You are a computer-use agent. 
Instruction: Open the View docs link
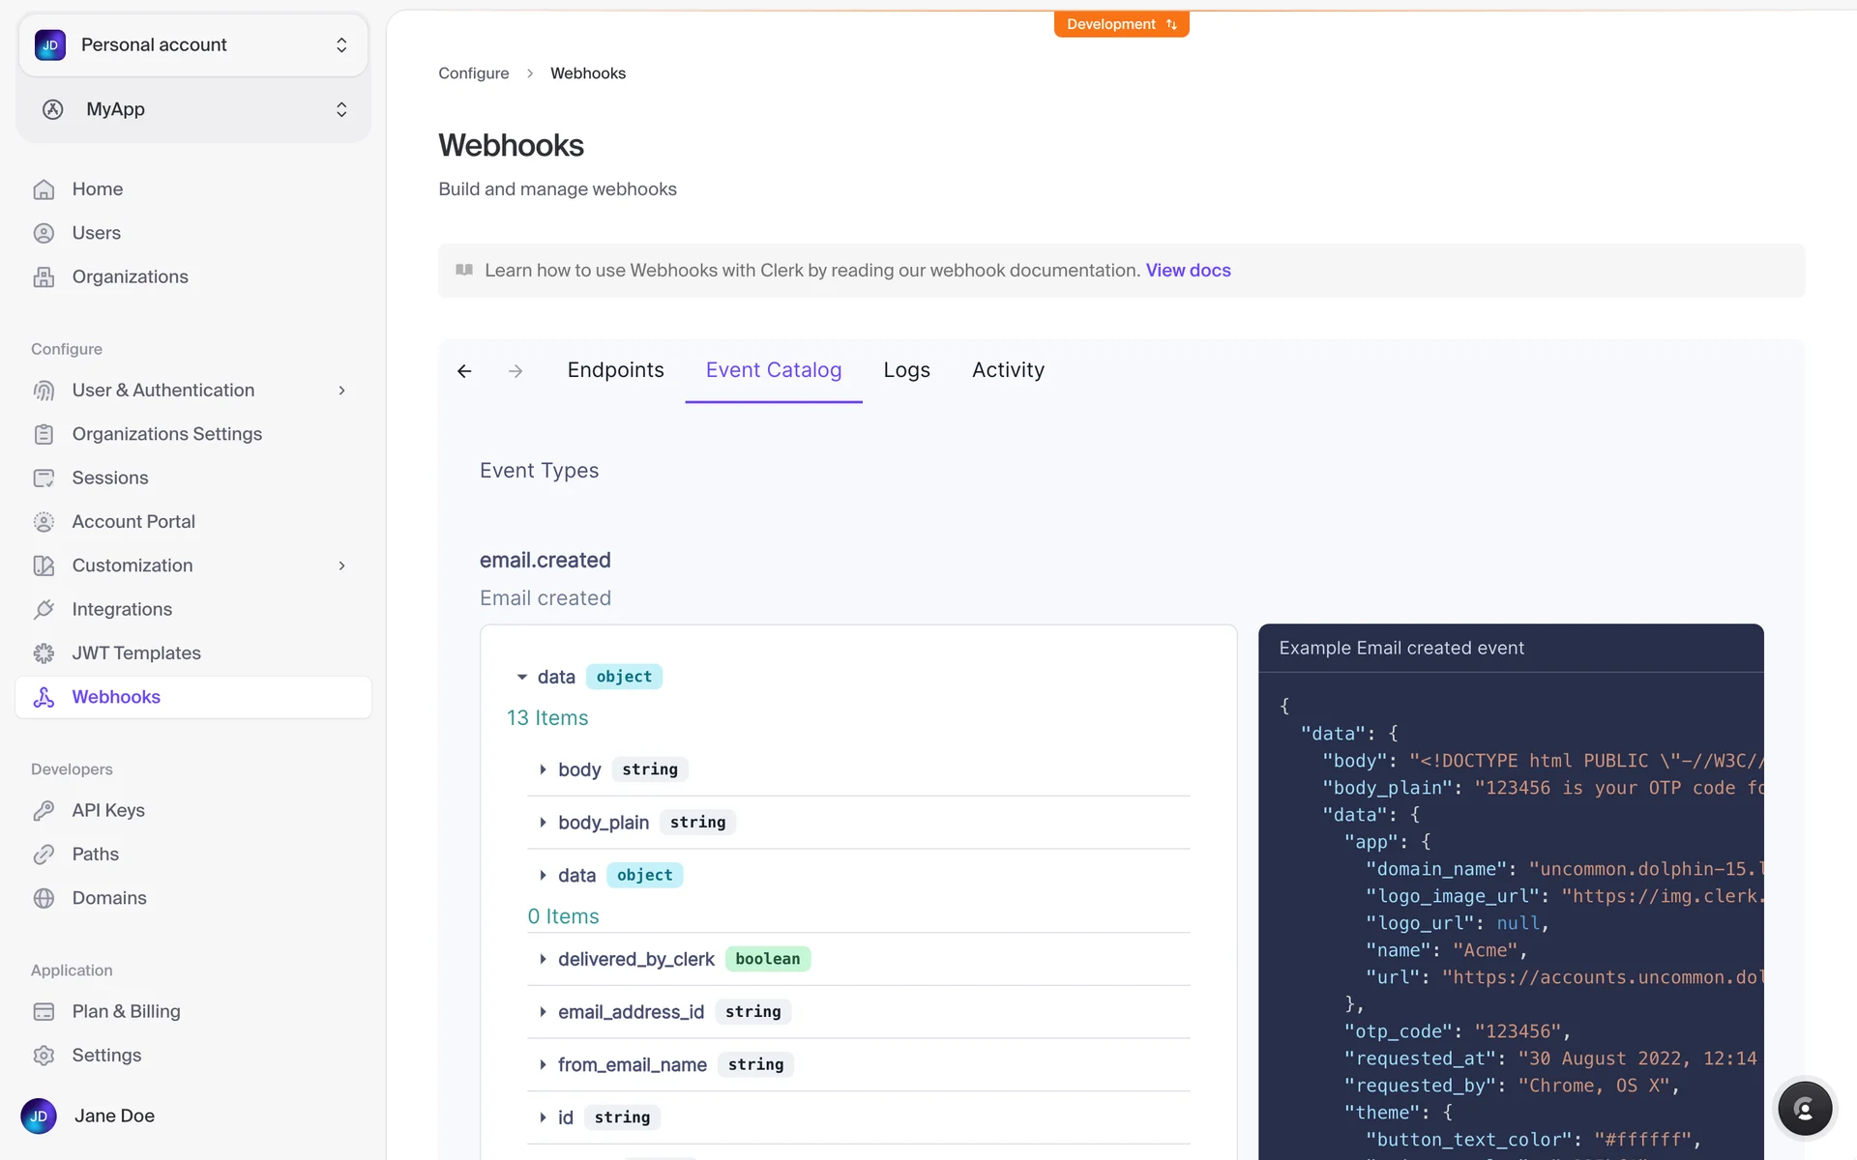[1188, 271]
